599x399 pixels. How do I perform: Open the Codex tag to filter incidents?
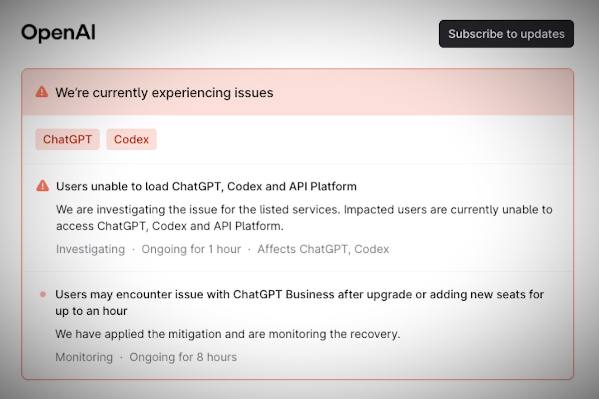(x=131, y=139)
